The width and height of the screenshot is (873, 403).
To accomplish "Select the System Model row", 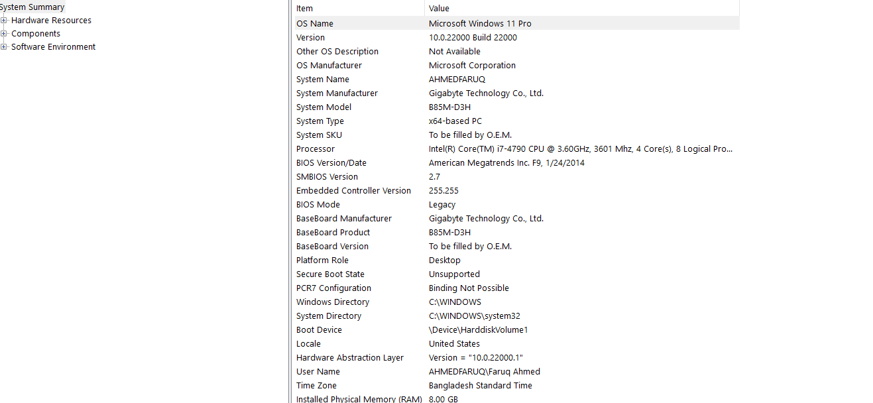I will pyautogui.click(x=516, y=107).
